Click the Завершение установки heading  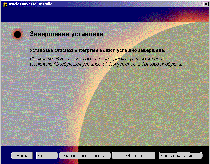tap(67, 34)
